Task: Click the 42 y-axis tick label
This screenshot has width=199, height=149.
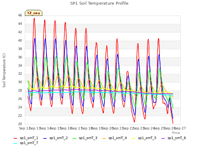Action: 20,32
